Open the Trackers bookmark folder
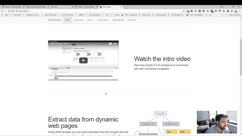 click(115, 15)
